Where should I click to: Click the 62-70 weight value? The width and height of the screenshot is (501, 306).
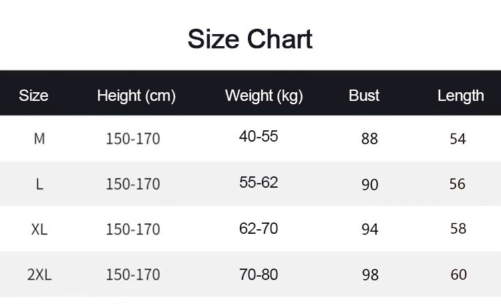[259, 228]
